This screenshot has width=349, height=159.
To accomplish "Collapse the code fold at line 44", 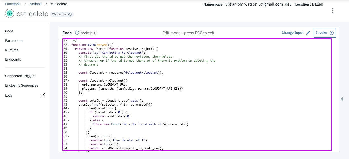I will point(69,108).
